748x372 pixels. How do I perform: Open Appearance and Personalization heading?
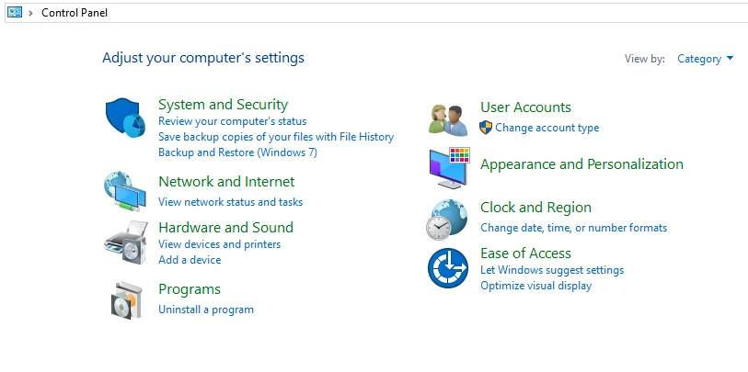pyautogui.click(x=582, y=164)
